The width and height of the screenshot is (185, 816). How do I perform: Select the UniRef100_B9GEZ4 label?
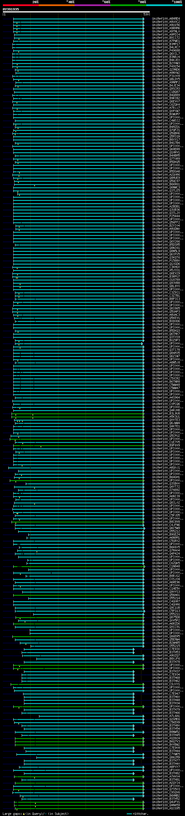[x=166, y=534]
